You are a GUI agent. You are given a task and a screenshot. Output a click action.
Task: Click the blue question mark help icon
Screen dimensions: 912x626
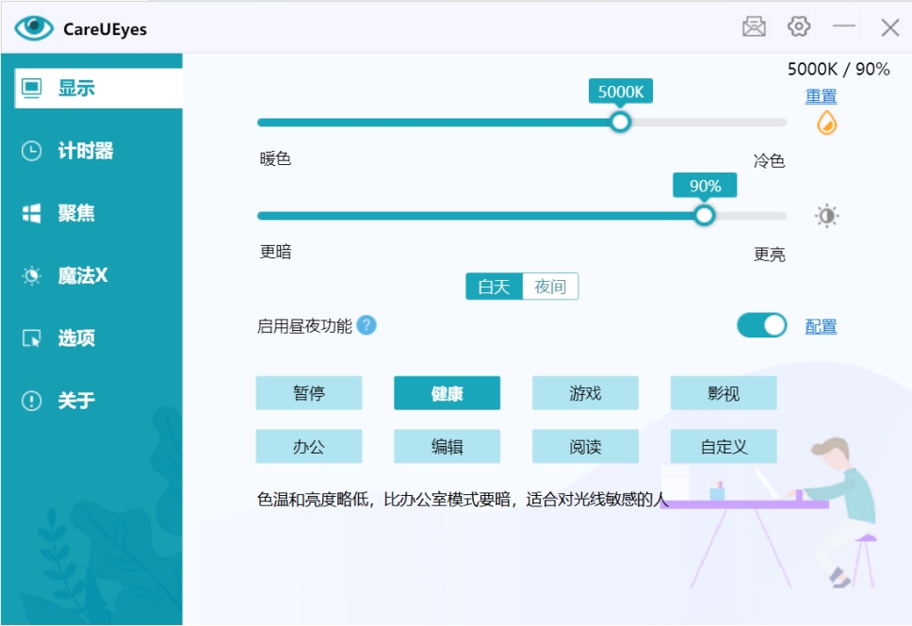click(366, 325)
